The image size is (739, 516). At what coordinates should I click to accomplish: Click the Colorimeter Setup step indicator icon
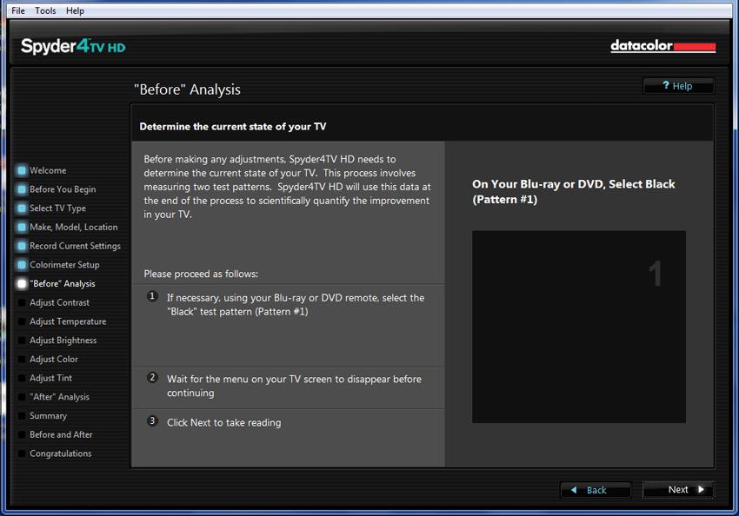coord(22,265)
